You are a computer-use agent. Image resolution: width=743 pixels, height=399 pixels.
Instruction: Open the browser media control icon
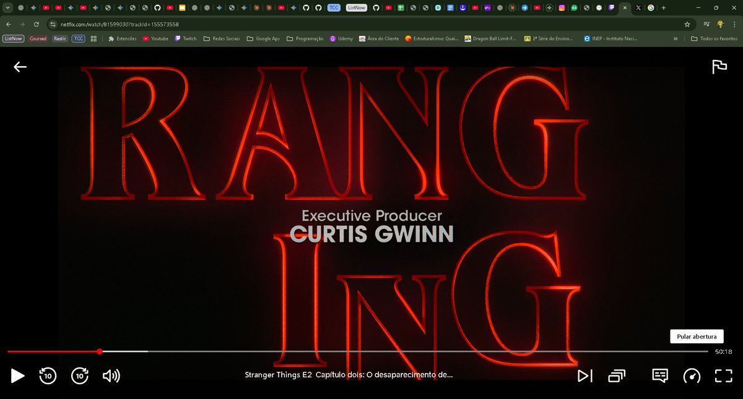pyautogui.click(x=707, y=24)
